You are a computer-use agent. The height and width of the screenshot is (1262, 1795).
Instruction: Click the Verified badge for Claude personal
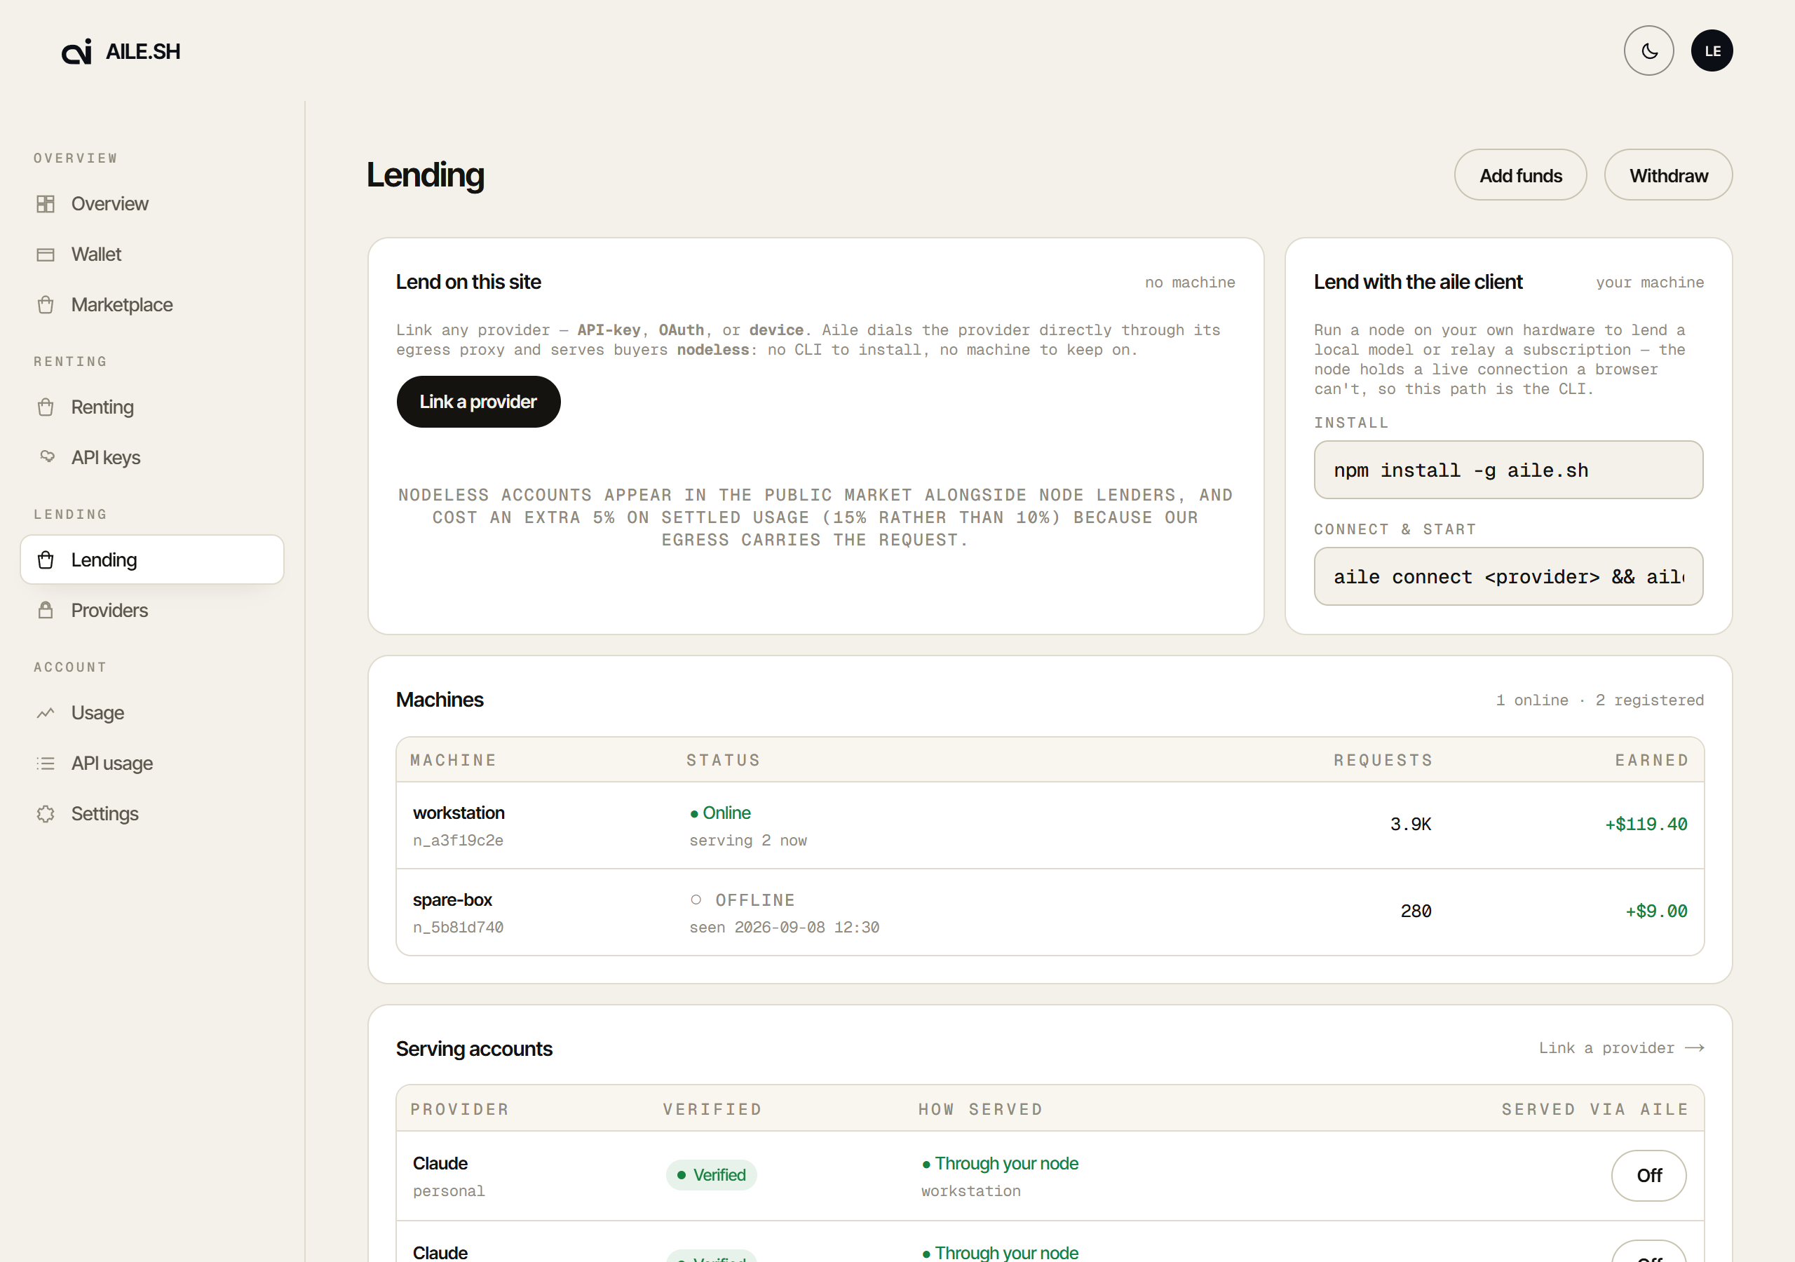(712, 1175)
